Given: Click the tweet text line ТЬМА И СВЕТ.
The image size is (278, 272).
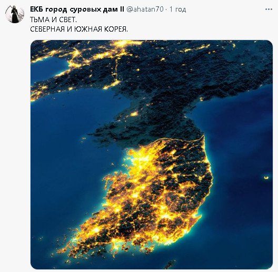Looking at the screenshot, I should click(53, 20).
